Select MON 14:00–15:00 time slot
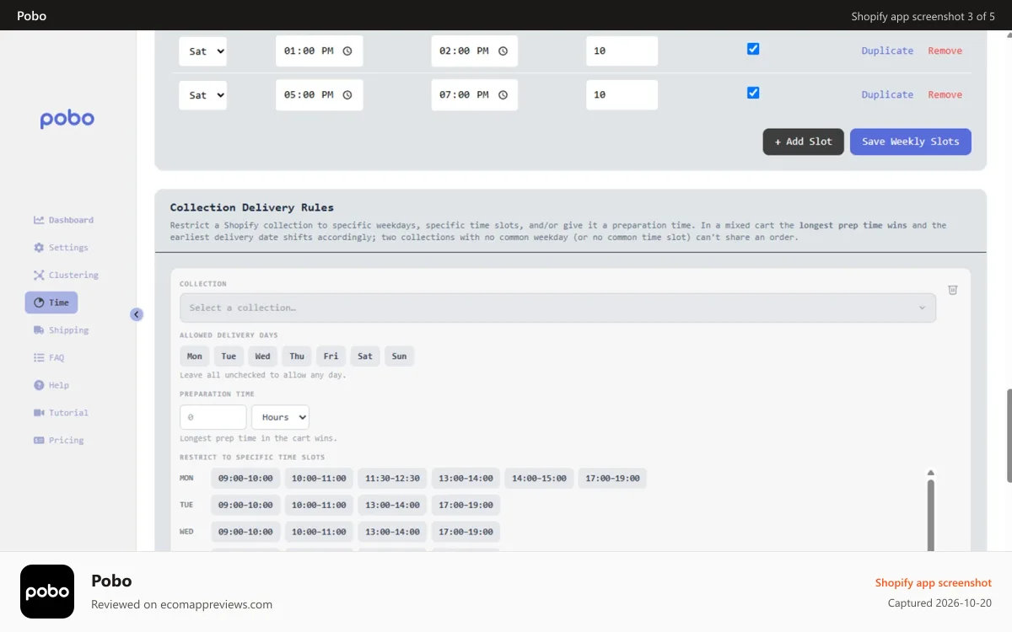The height and width of the screenshot is (632, 1012). 539,479
